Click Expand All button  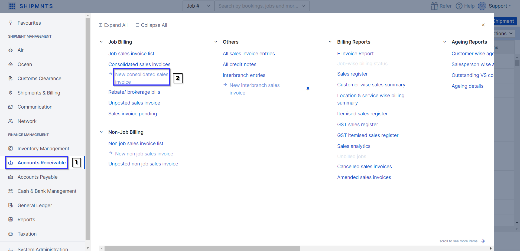click(x=113, y=25)
